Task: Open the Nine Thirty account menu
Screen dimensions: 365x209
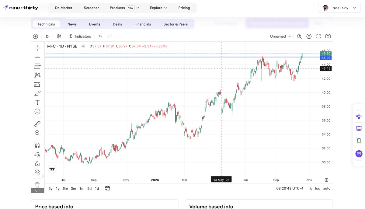Action: tap(339, 8)
